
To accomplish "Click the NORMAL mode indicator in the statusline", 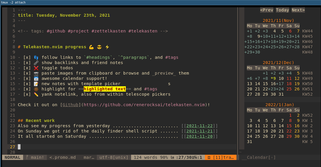I will tap(13, 157).
